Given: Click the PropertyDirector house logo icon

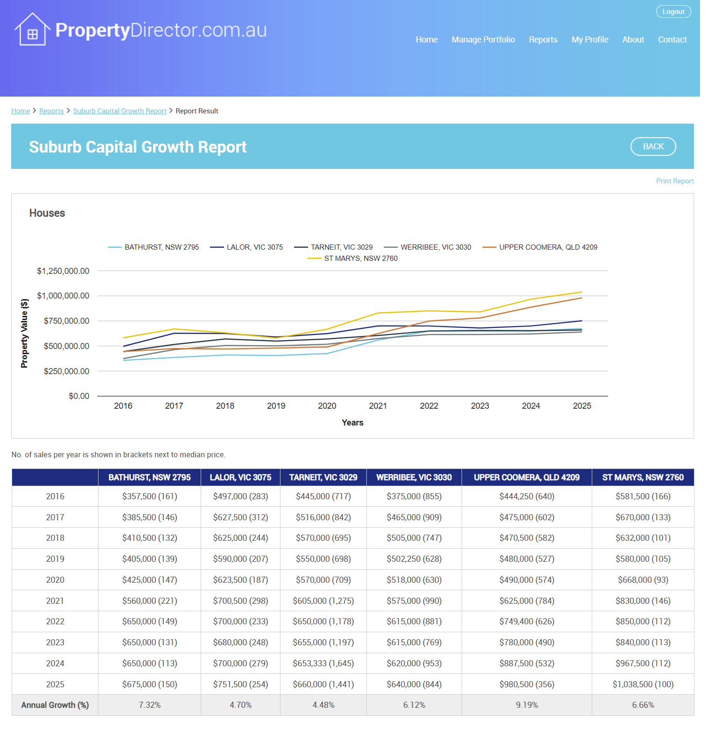Looking at the screenshot, I should pos(32,30).
